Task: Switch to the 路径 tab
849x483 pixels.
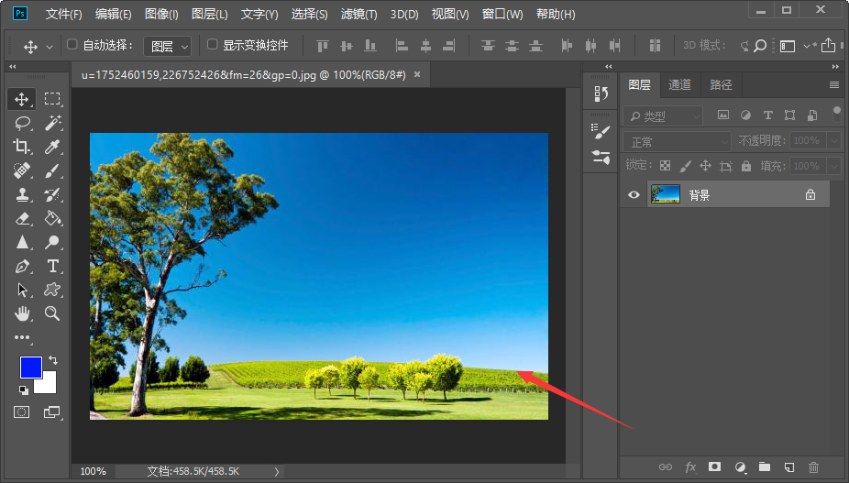Action: 721,84
